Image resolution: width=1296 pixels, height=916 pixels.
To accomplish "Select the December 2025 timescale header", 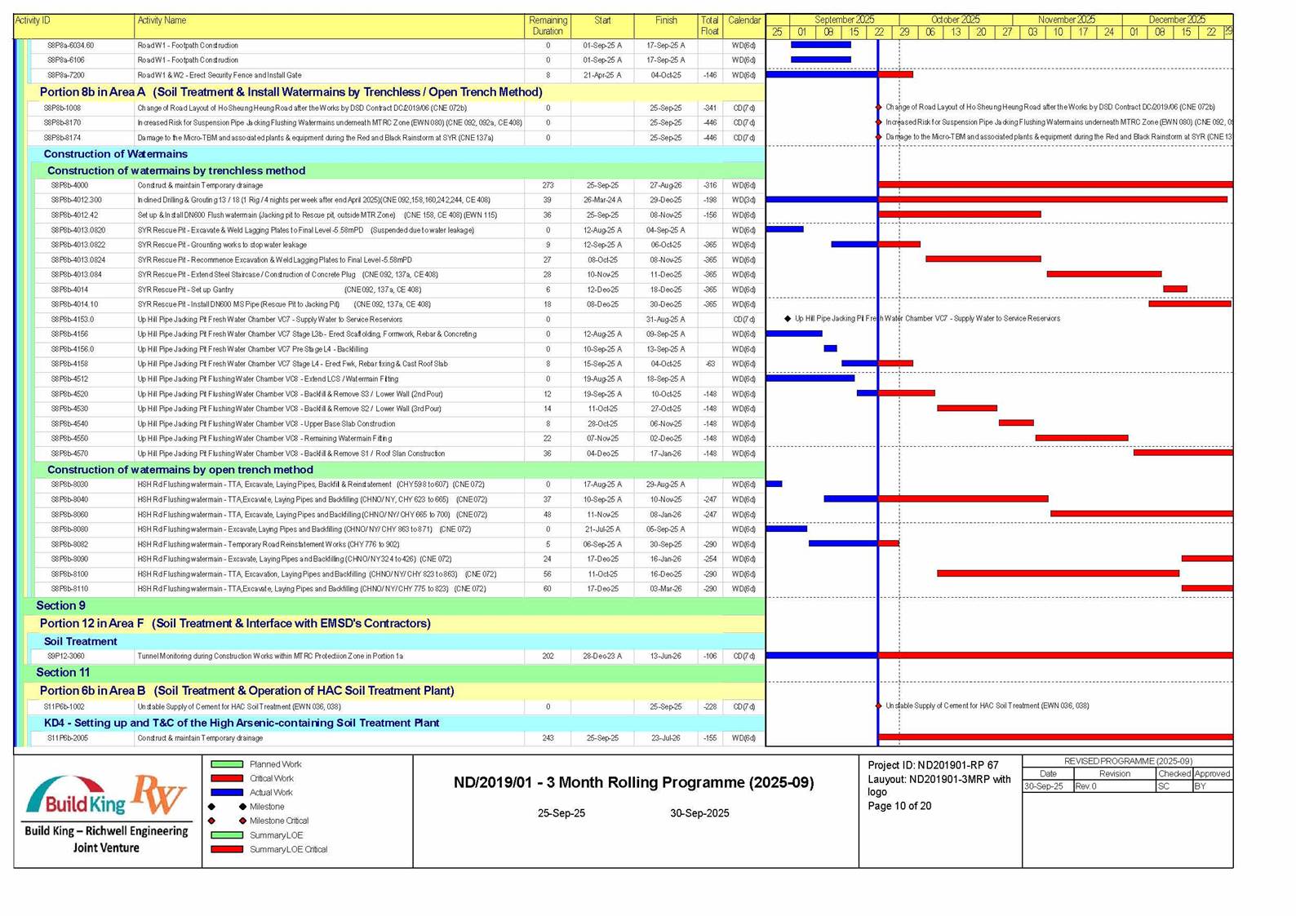I will pos(1176,20).
